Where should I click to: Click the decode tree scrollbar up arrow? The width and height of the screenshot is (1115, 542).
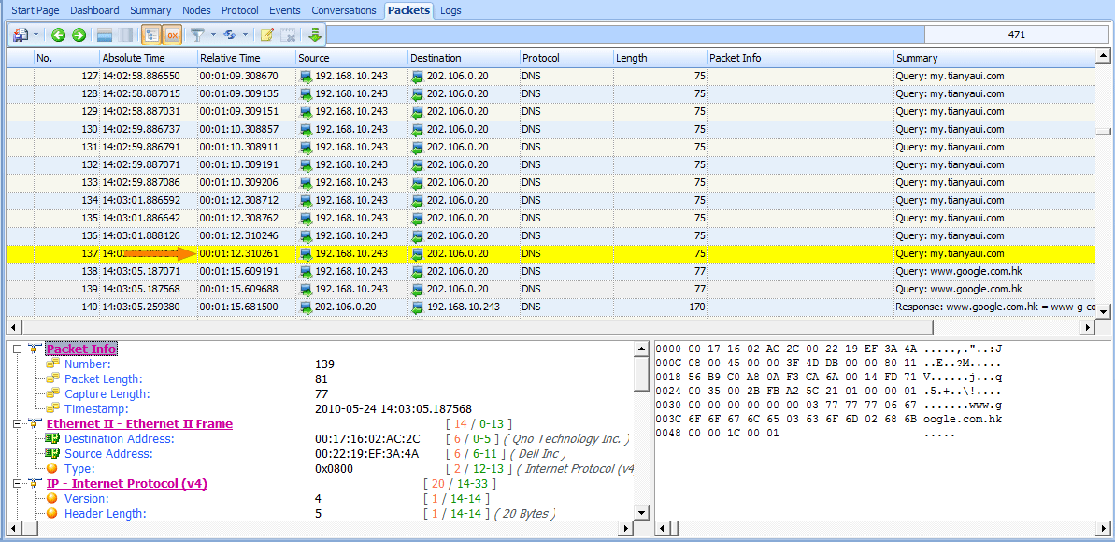641,349
